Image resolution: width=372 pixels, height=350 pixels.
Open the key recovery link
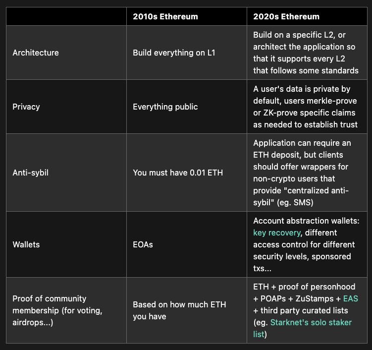pos(276,233)
